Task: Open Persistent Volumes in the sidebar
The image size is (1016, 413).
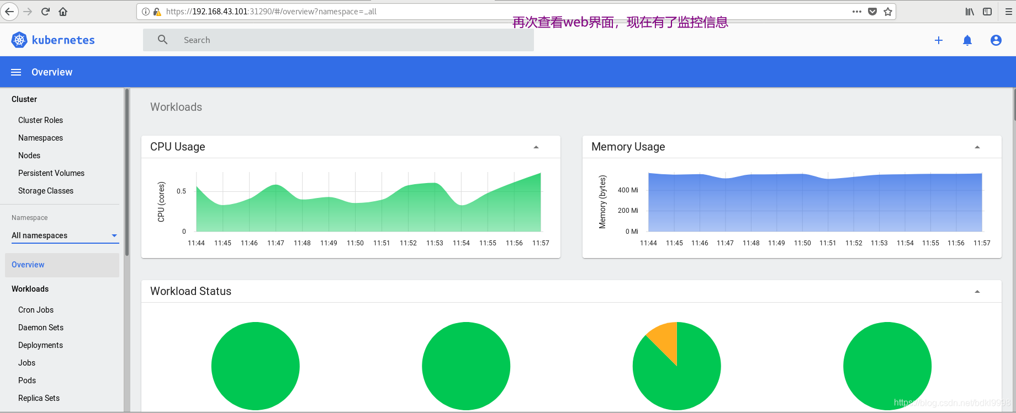Action: pyautogui.click(x=51, y=173)
